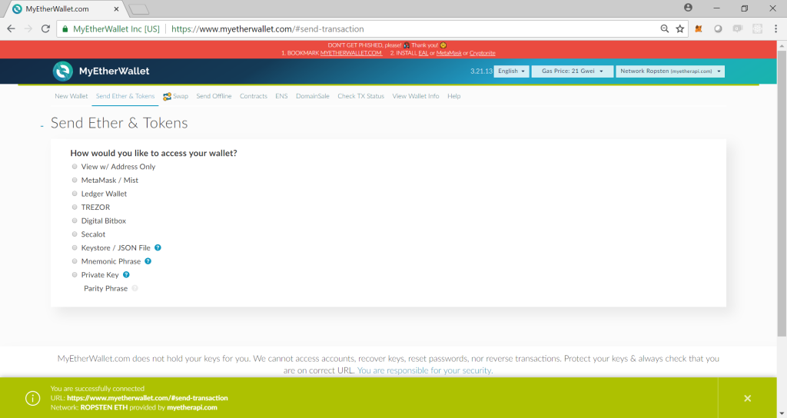Open the help icon next to Mnemonic Phrase

148,261
